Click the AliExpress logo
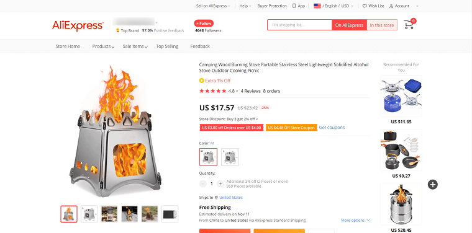Image resolution: width=472 pixels, height=233 pixels. [78, 26]
